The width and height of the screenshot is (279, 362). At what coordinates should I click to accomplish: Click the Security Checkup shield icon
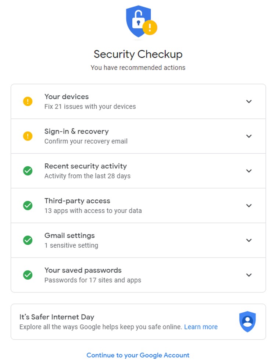(139, 21)
